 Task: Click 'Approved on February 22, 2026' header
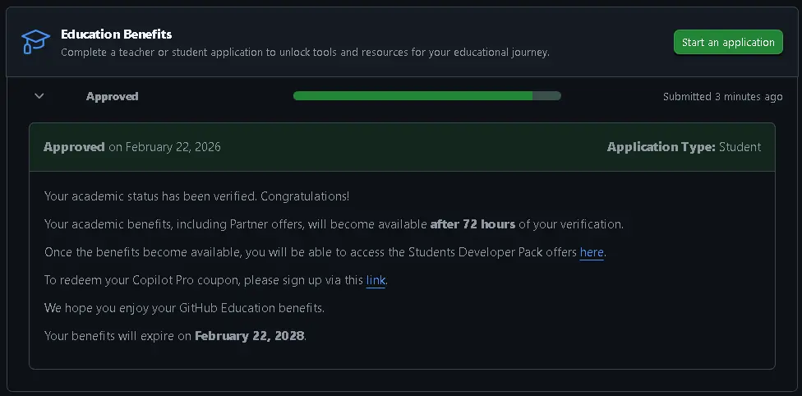tap(132, 147)
